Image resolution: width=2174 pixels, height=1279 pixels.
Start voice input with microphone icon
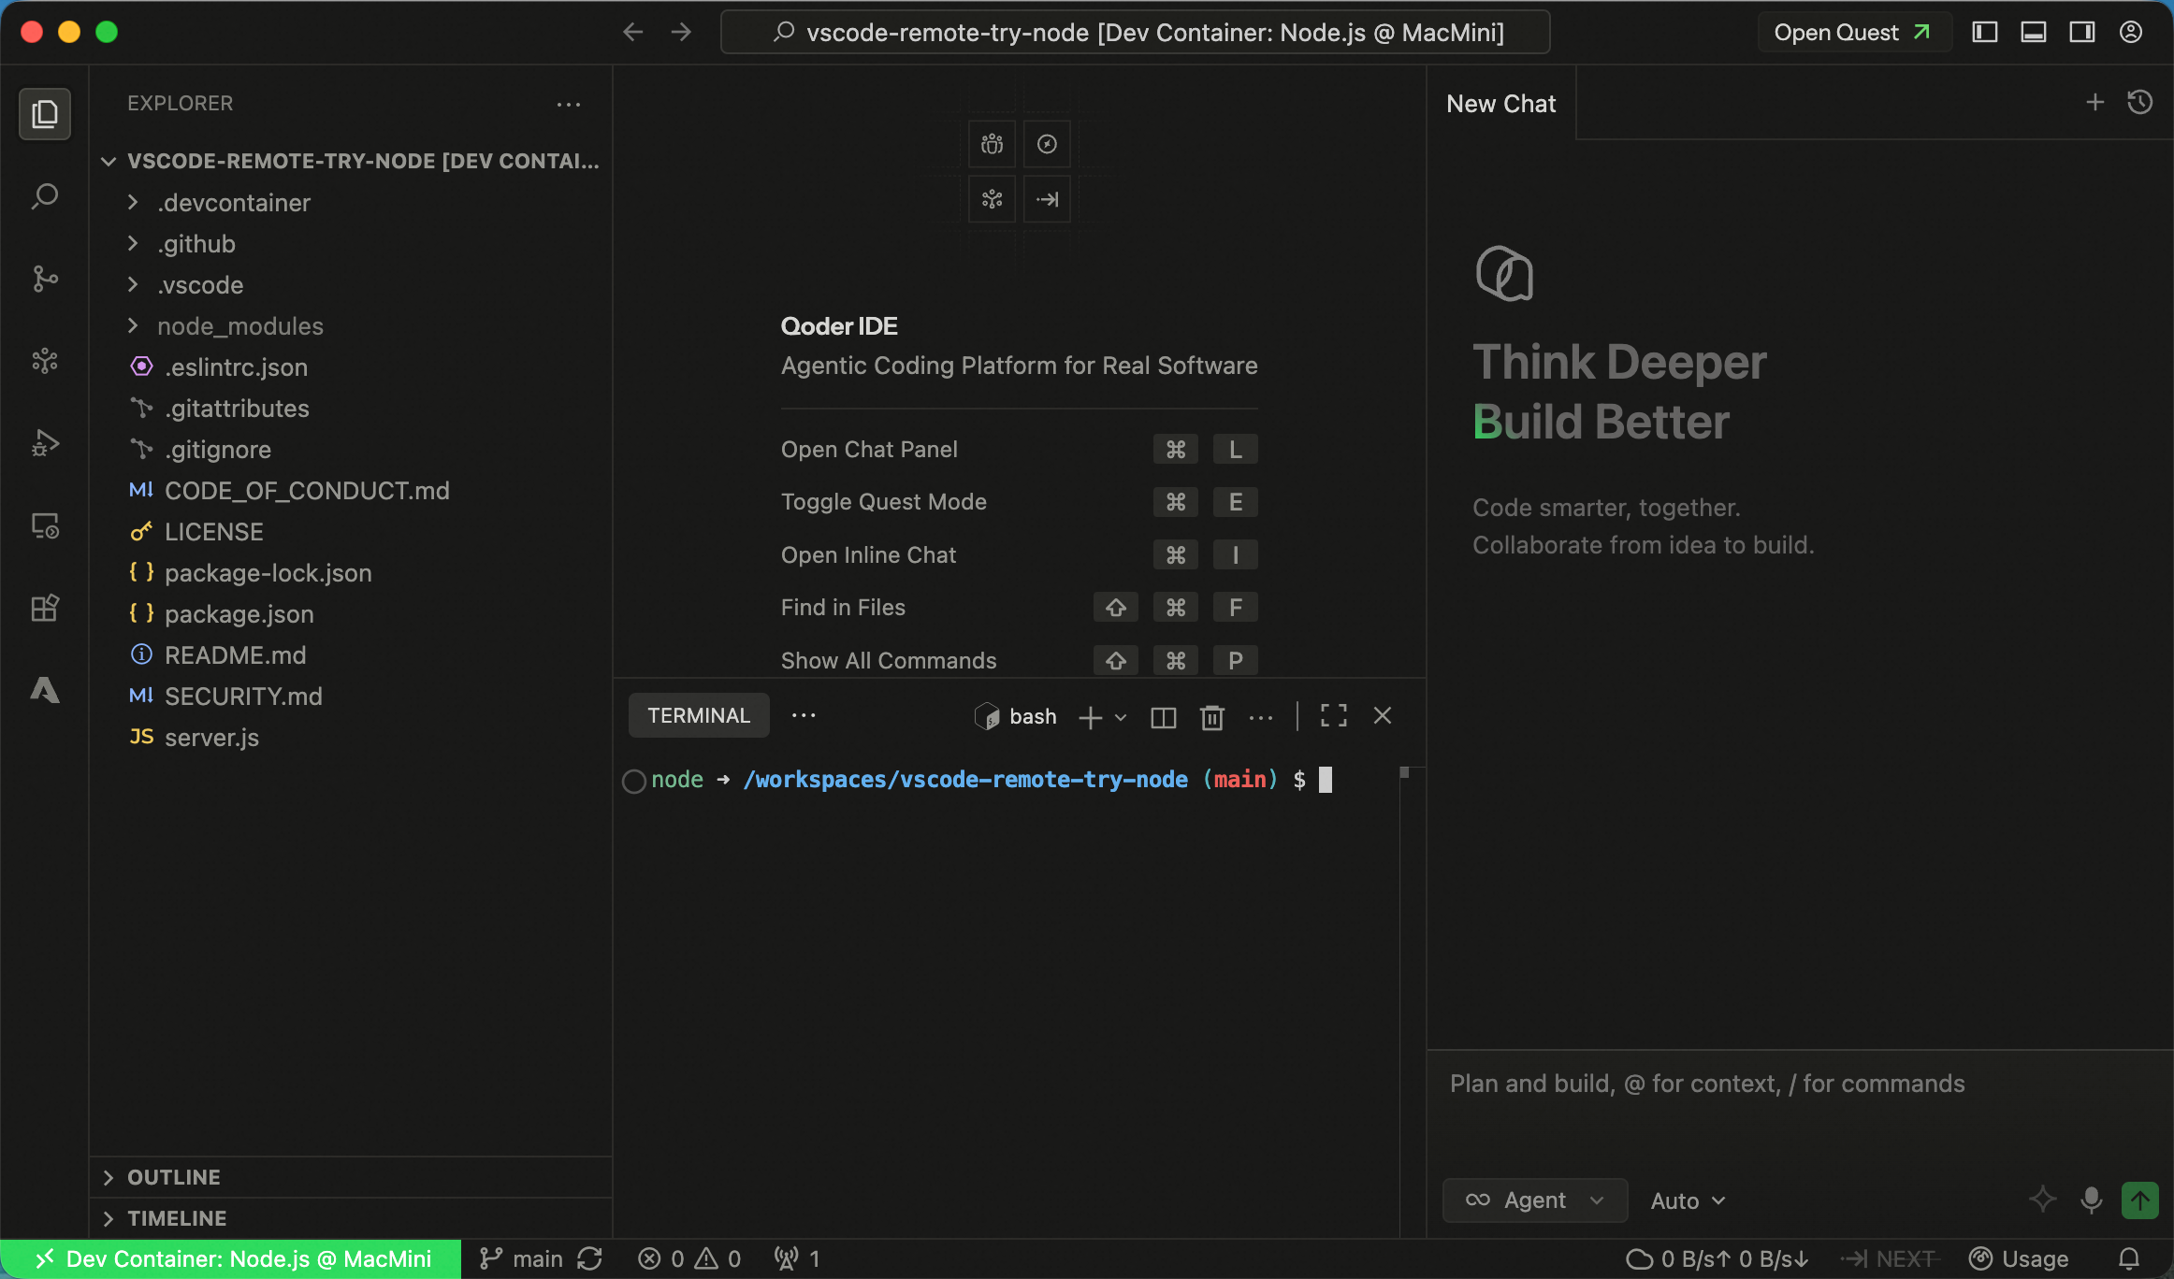pyautogui.click(x=2092, y=1200)
